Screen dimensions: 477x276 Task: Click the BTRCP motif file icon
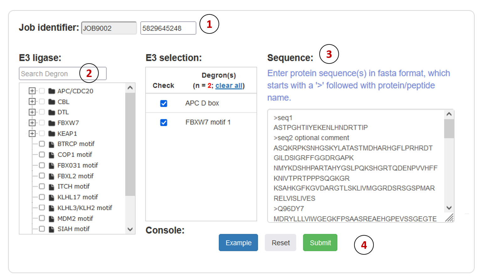(x=52, y=144)
